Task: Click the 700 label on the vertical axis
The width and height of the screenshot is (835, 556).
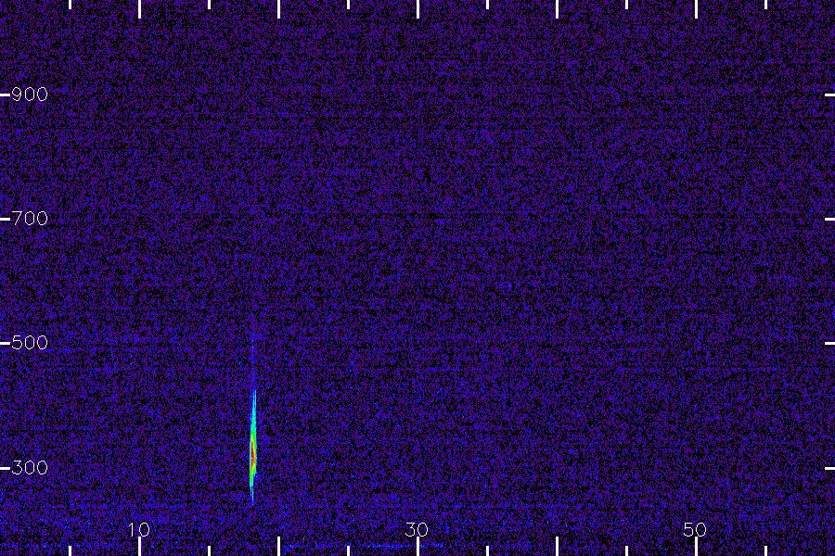Action: tap(30, 219)
